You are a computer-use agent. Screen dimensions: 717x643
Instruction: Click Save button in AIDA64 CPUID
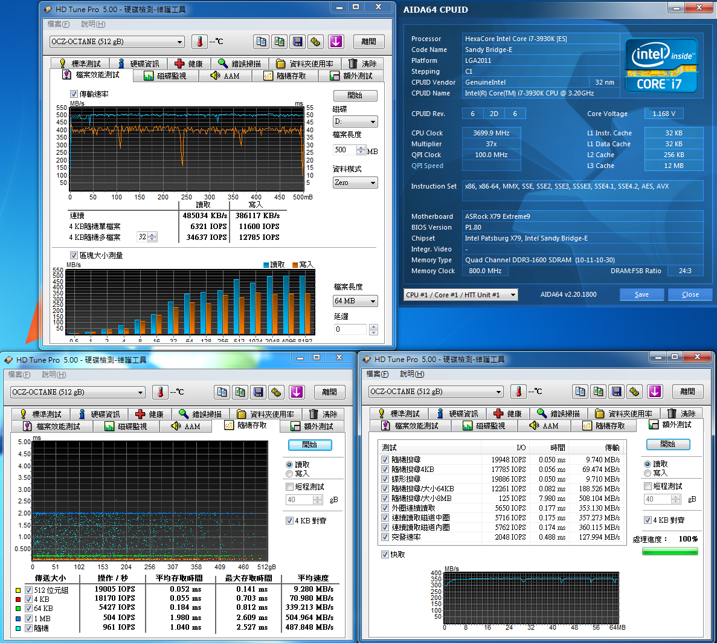tap(641, 294)
